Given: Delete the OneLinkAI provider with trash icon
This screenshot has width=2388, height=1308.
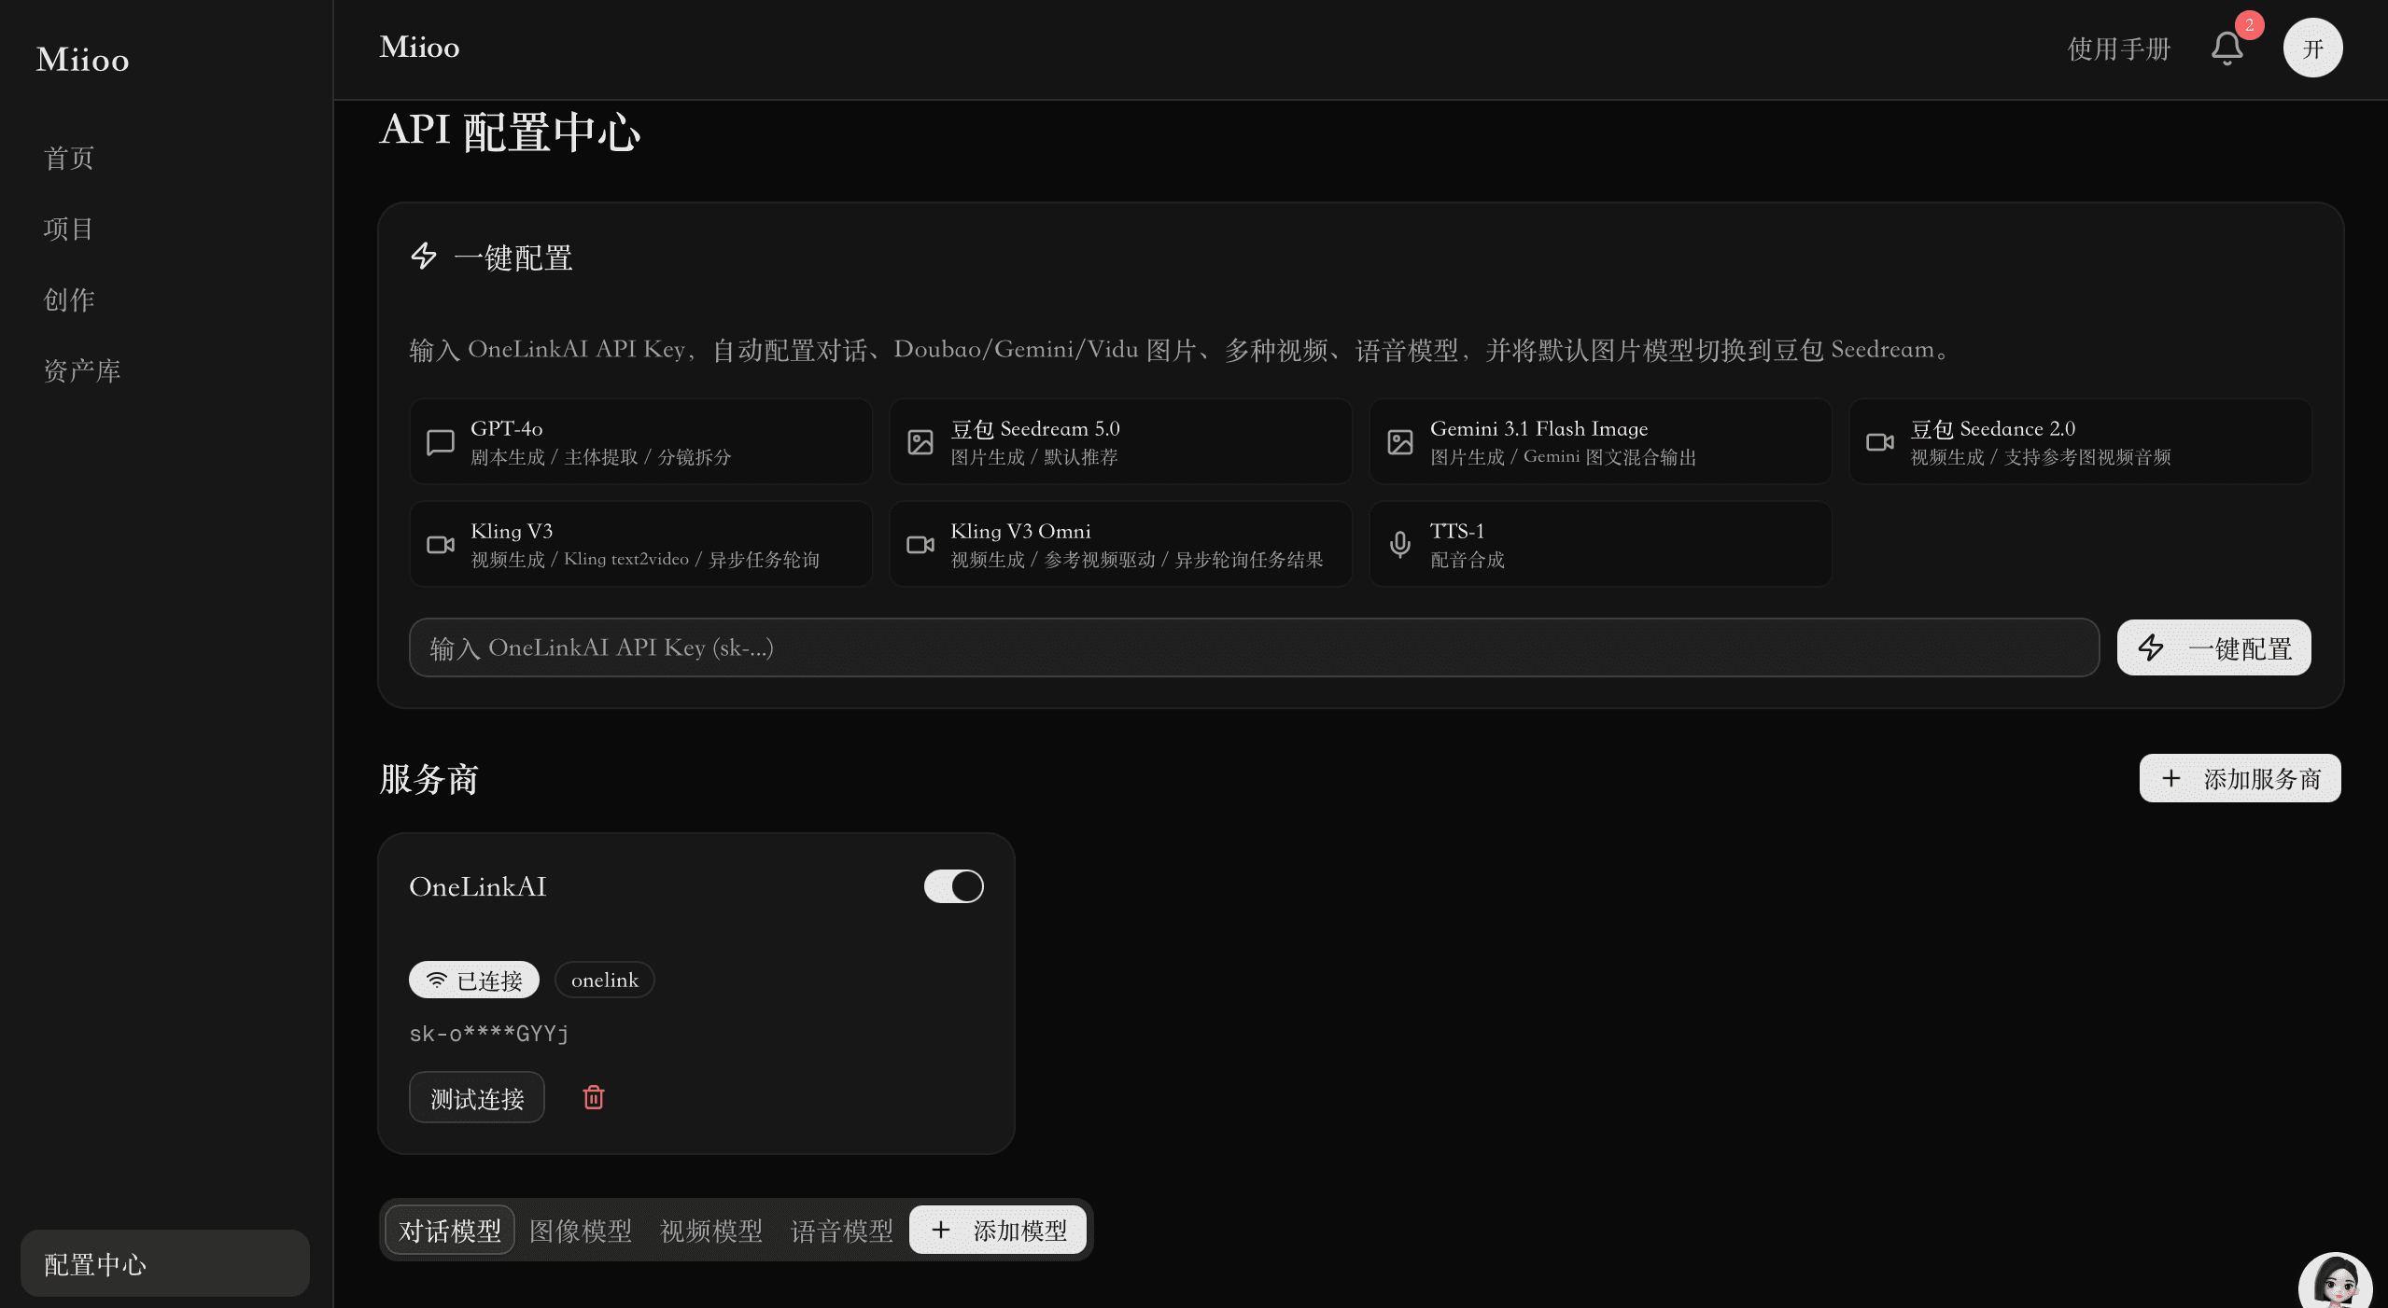Looking at the screenshot, I should 594,1097.
